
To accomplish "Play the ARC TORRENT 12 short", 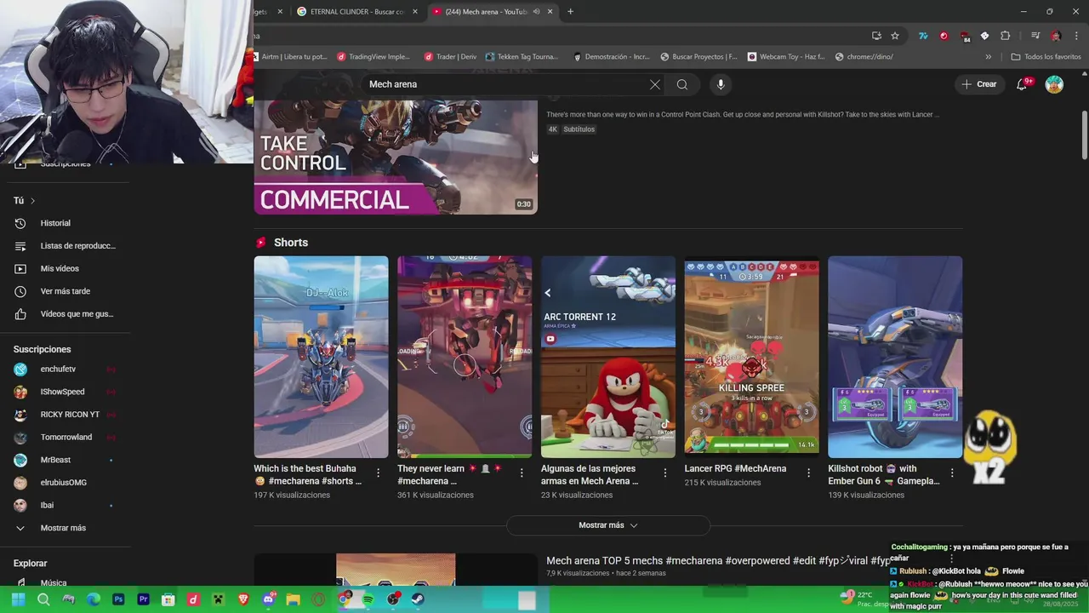I will pos(608,357).
